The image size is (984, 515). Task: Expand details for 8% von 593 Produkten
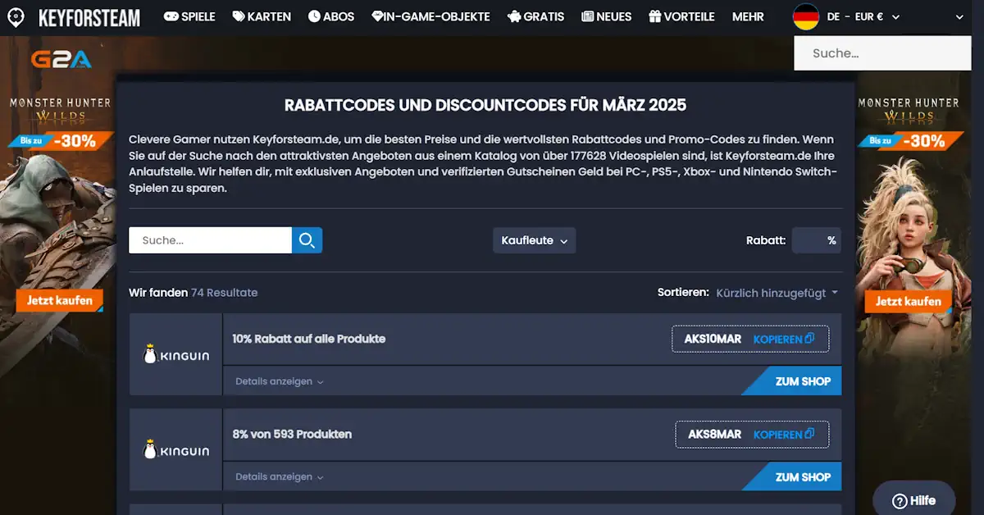pos(279,476)
